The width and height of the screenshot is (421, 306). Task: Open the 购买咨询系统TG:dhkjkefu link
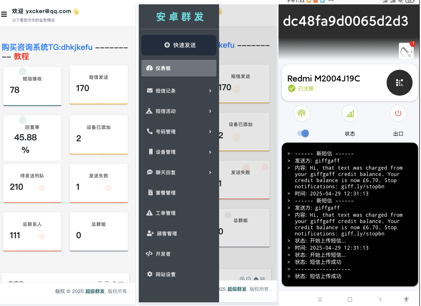pos(47,47)
